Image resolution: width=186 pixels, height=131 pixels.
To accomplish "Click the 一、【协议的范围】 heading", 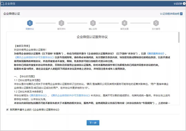I will tap(24, 77).
